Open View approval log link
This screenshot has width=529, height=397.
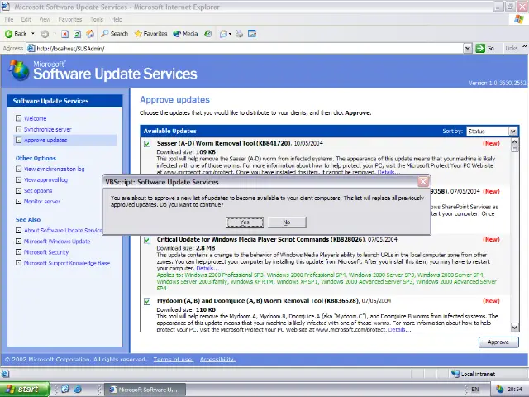click(x=45, y=180)
